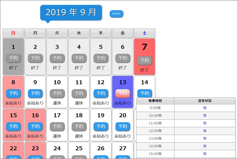Image resolution: width=238 pixels, height=159 pixels.
Task: Click the date number 25
Action: [x=79, y=148]
